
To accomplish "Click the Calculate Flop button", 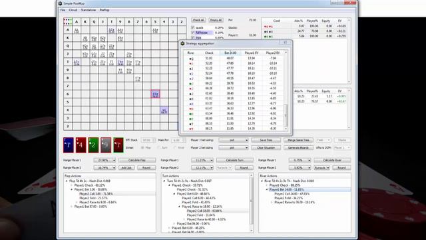I will click(x=137, y=160).
